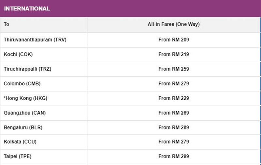
Task: Choose Kochi (COK) destination
Action: tap(18, 54)
